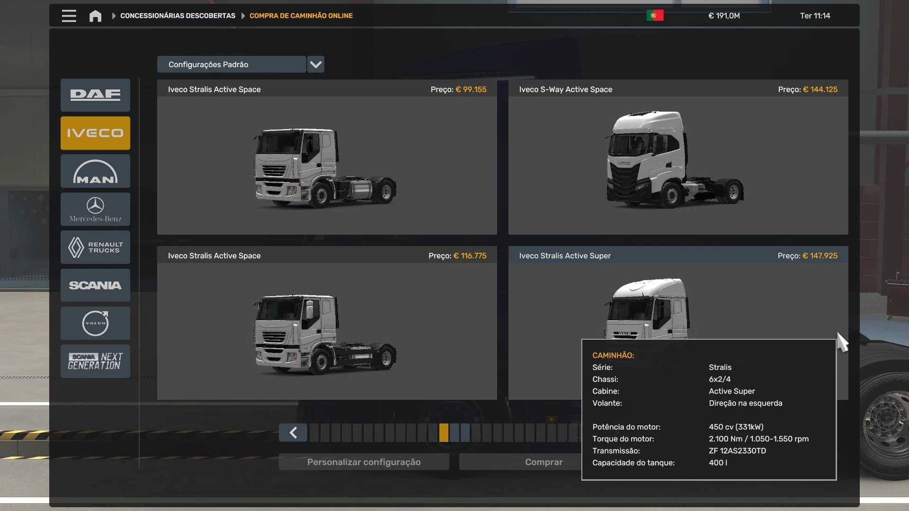The image size is (909, 511).
Task: Select the Scania brand logo
Action: pyautogui.click(x=95, y=285)
